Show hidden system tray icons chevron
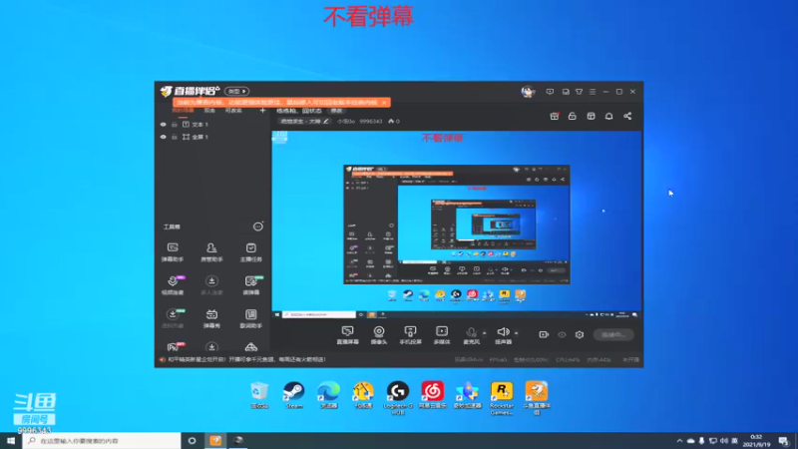 (x=679, y=441)
